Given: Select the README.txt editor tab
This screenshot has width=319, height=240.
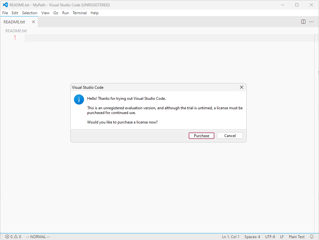Looking at the screenshot, I should (15, 22).
